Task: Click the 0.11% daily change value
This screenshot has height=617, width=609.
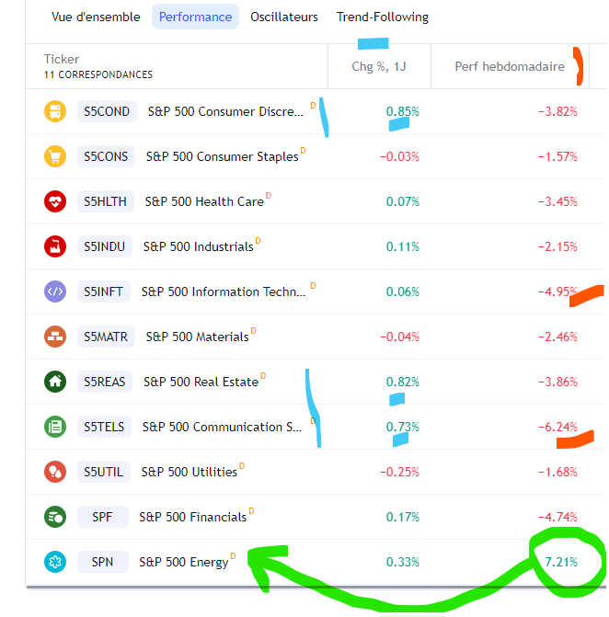Action: pyautogui.click(x=402, y=246)
